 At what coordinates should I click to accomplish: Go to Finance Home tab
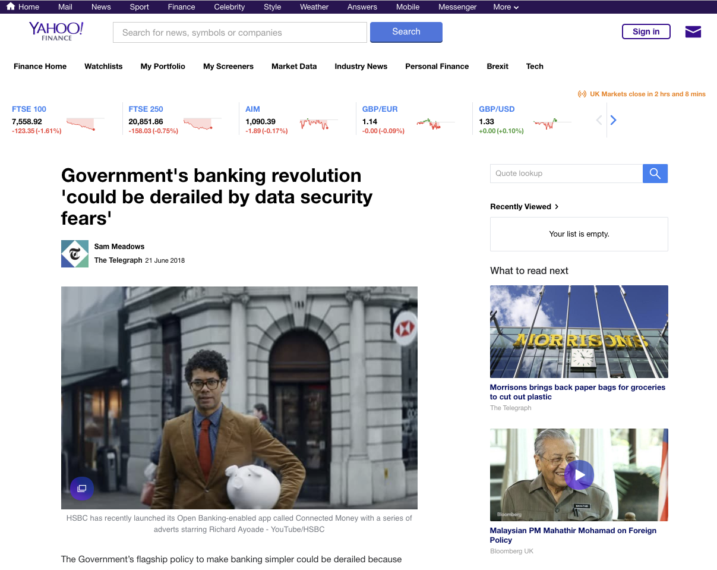point(40,67)
